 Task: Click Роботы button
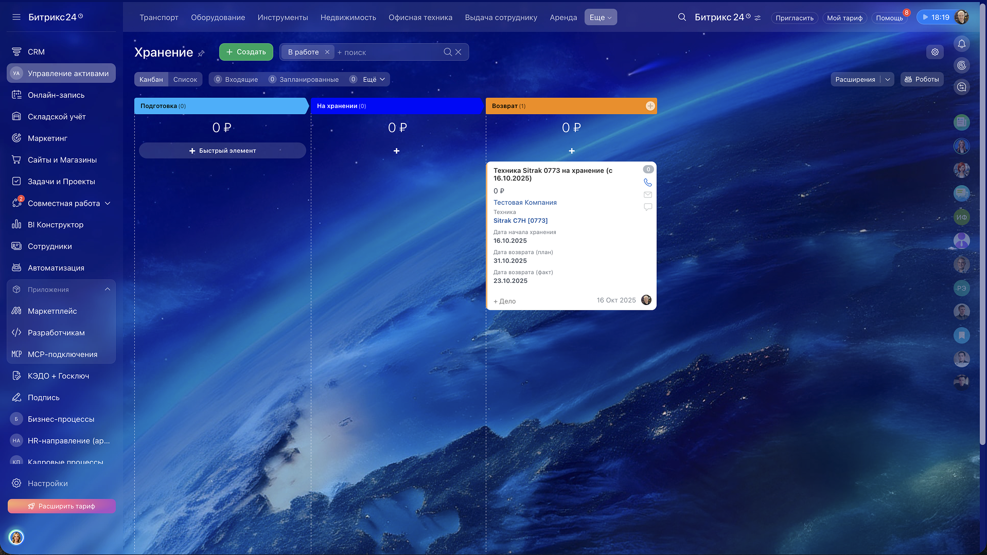click(922, 79)
